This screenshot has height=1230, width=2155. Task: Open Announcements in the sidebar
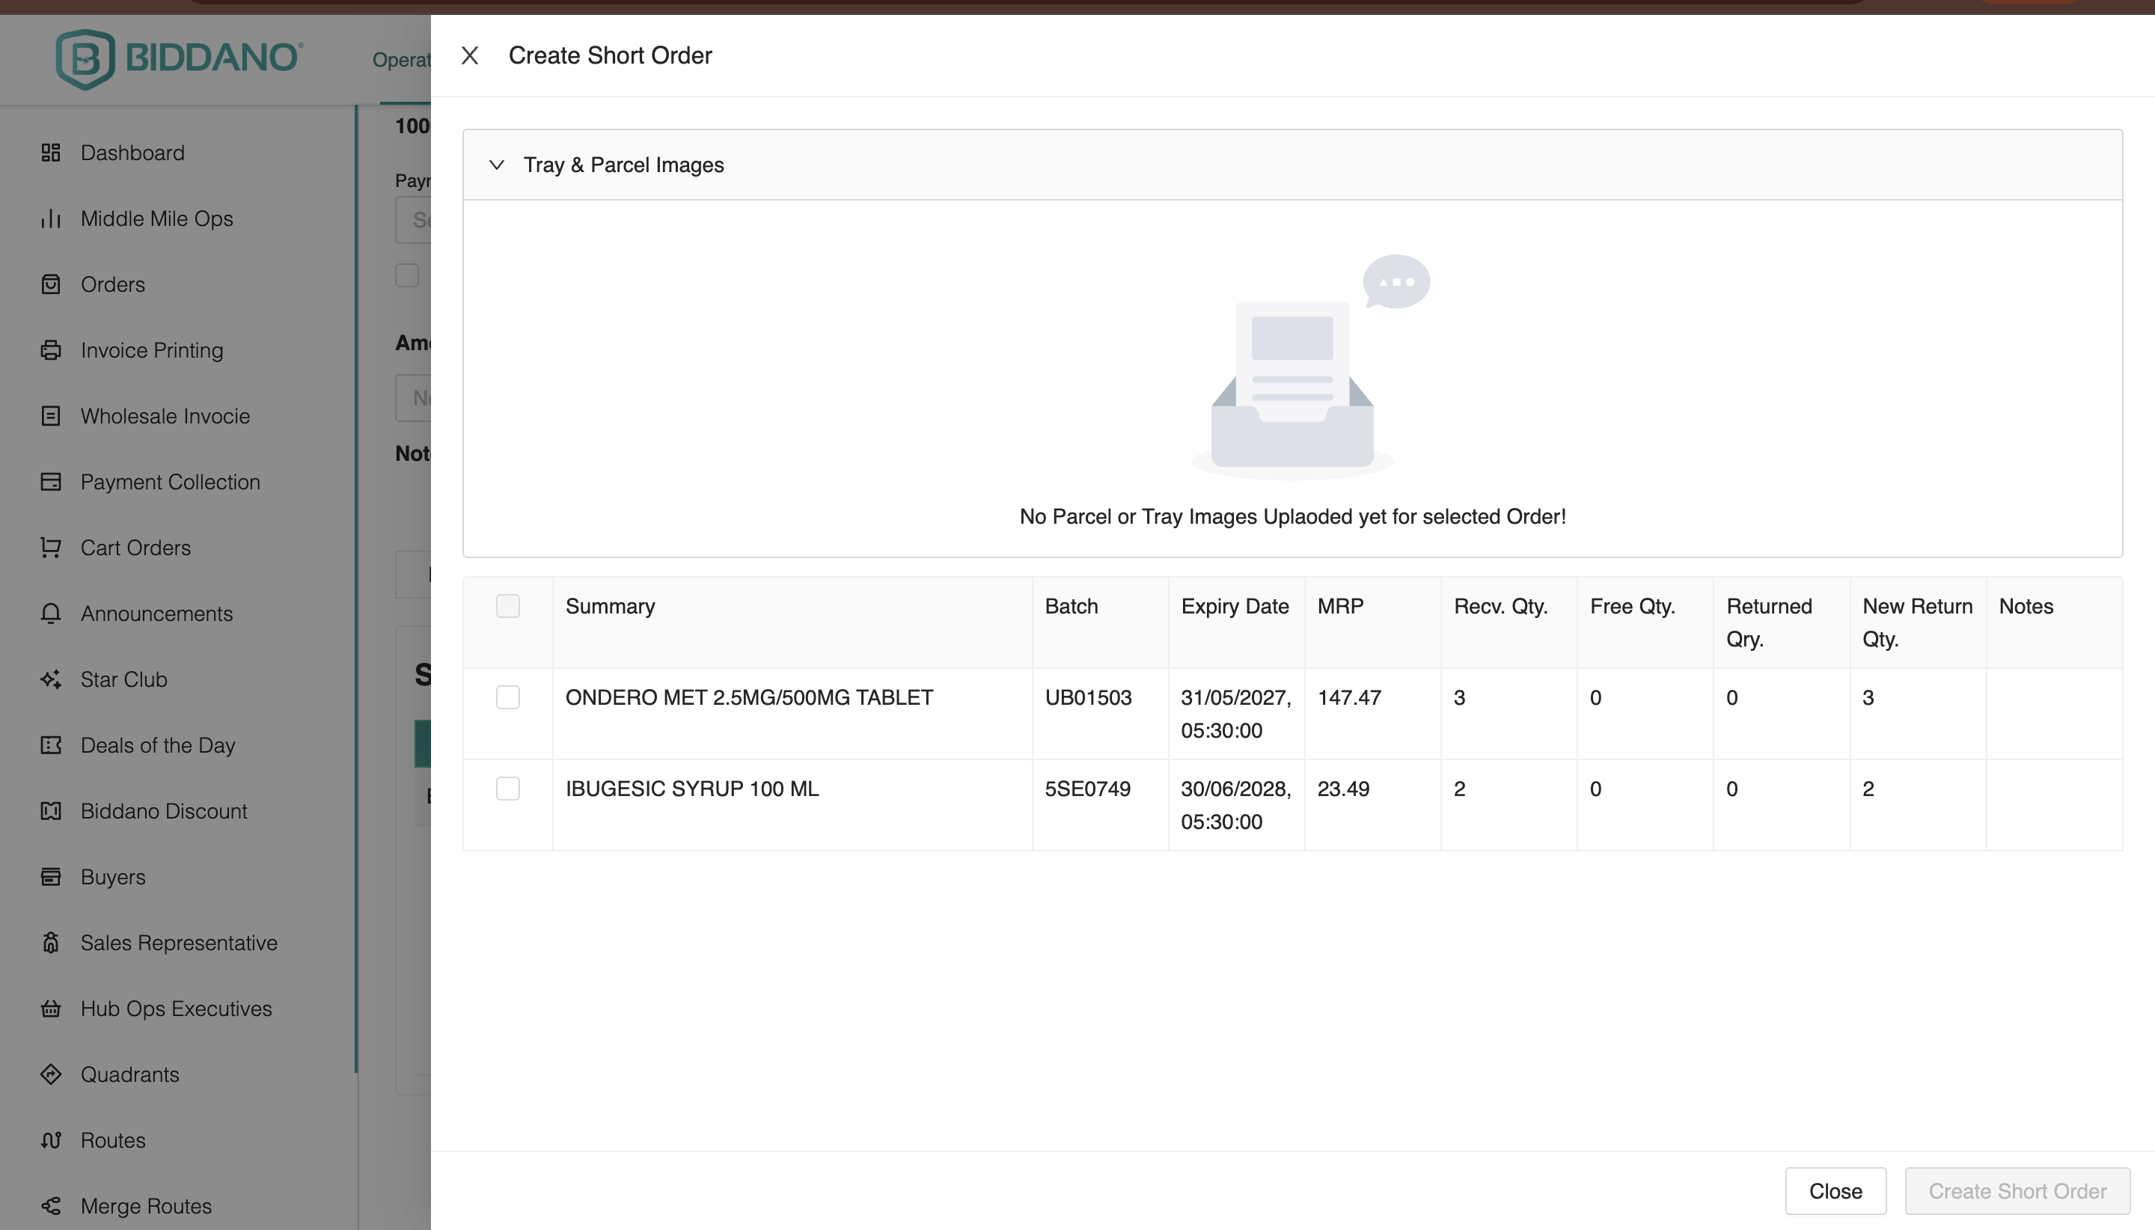click(x=157, y=614)
